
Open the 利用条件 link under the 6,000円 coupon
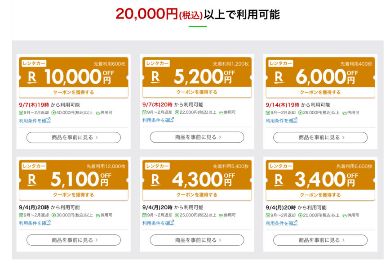(x=282, y=121)
